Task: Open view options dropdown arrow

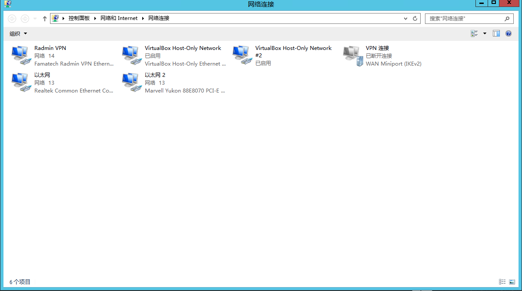Action: pyautogui.click(x=485, y=33)
